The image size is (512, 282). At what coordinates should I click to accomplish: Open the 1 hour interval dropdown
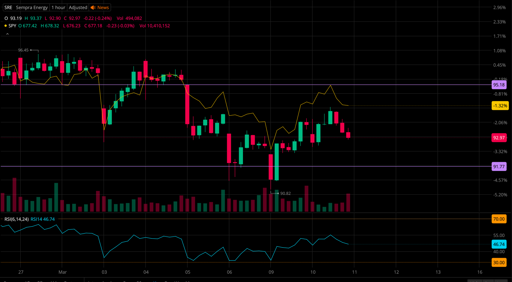(58, 8)
